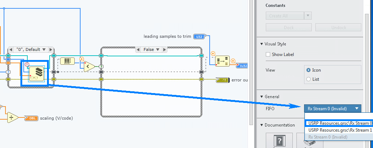Screen dimensions: 373x148
Task: Click the array node below leading samples terminal
Action: (x=222, y=61)
